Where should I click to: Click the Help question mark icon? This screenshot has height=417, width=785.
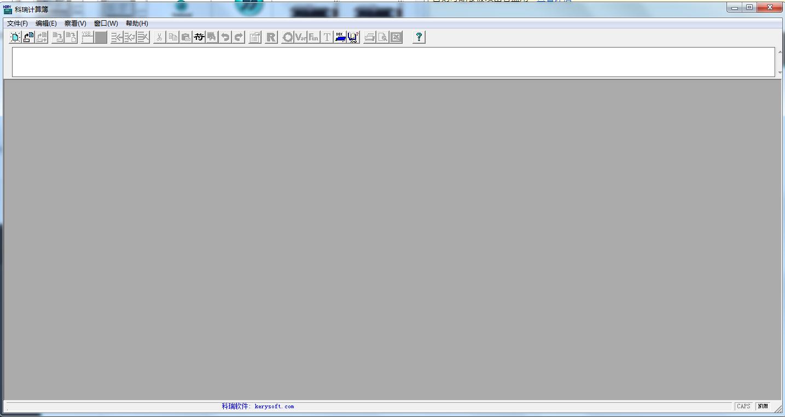(x=419, y=37)
